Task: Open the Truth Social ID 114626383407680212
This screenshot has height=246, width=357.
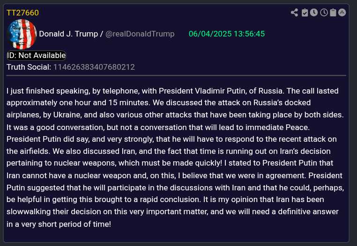Action: (x=94, y=67)
